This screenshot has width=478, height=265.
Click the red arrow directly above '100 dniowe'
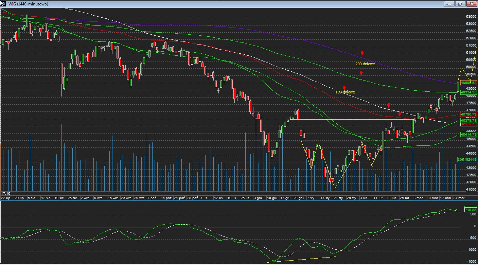click(x=344, y=88)
